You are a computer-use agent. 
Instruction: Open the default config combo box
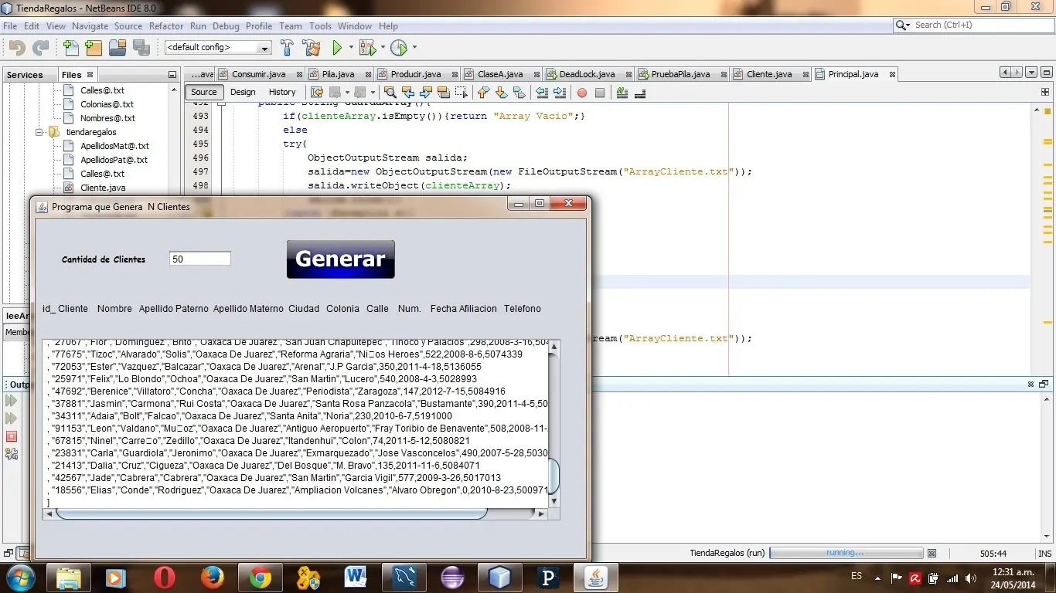[218, 48]
